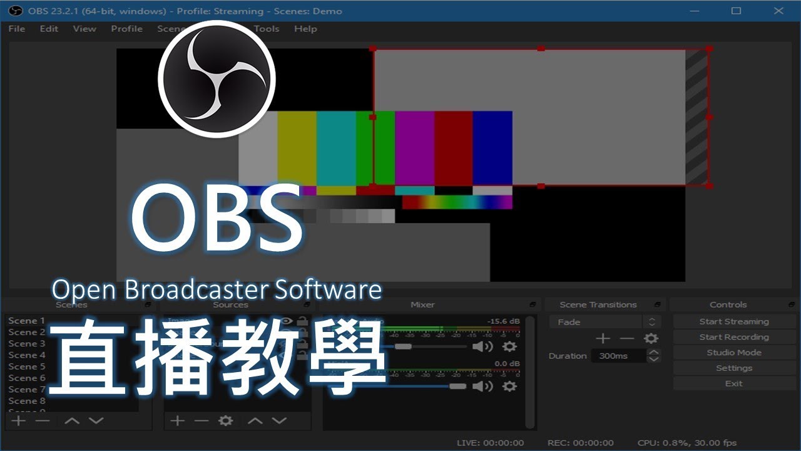Open Settings from the Controls panel

point(734,368)
